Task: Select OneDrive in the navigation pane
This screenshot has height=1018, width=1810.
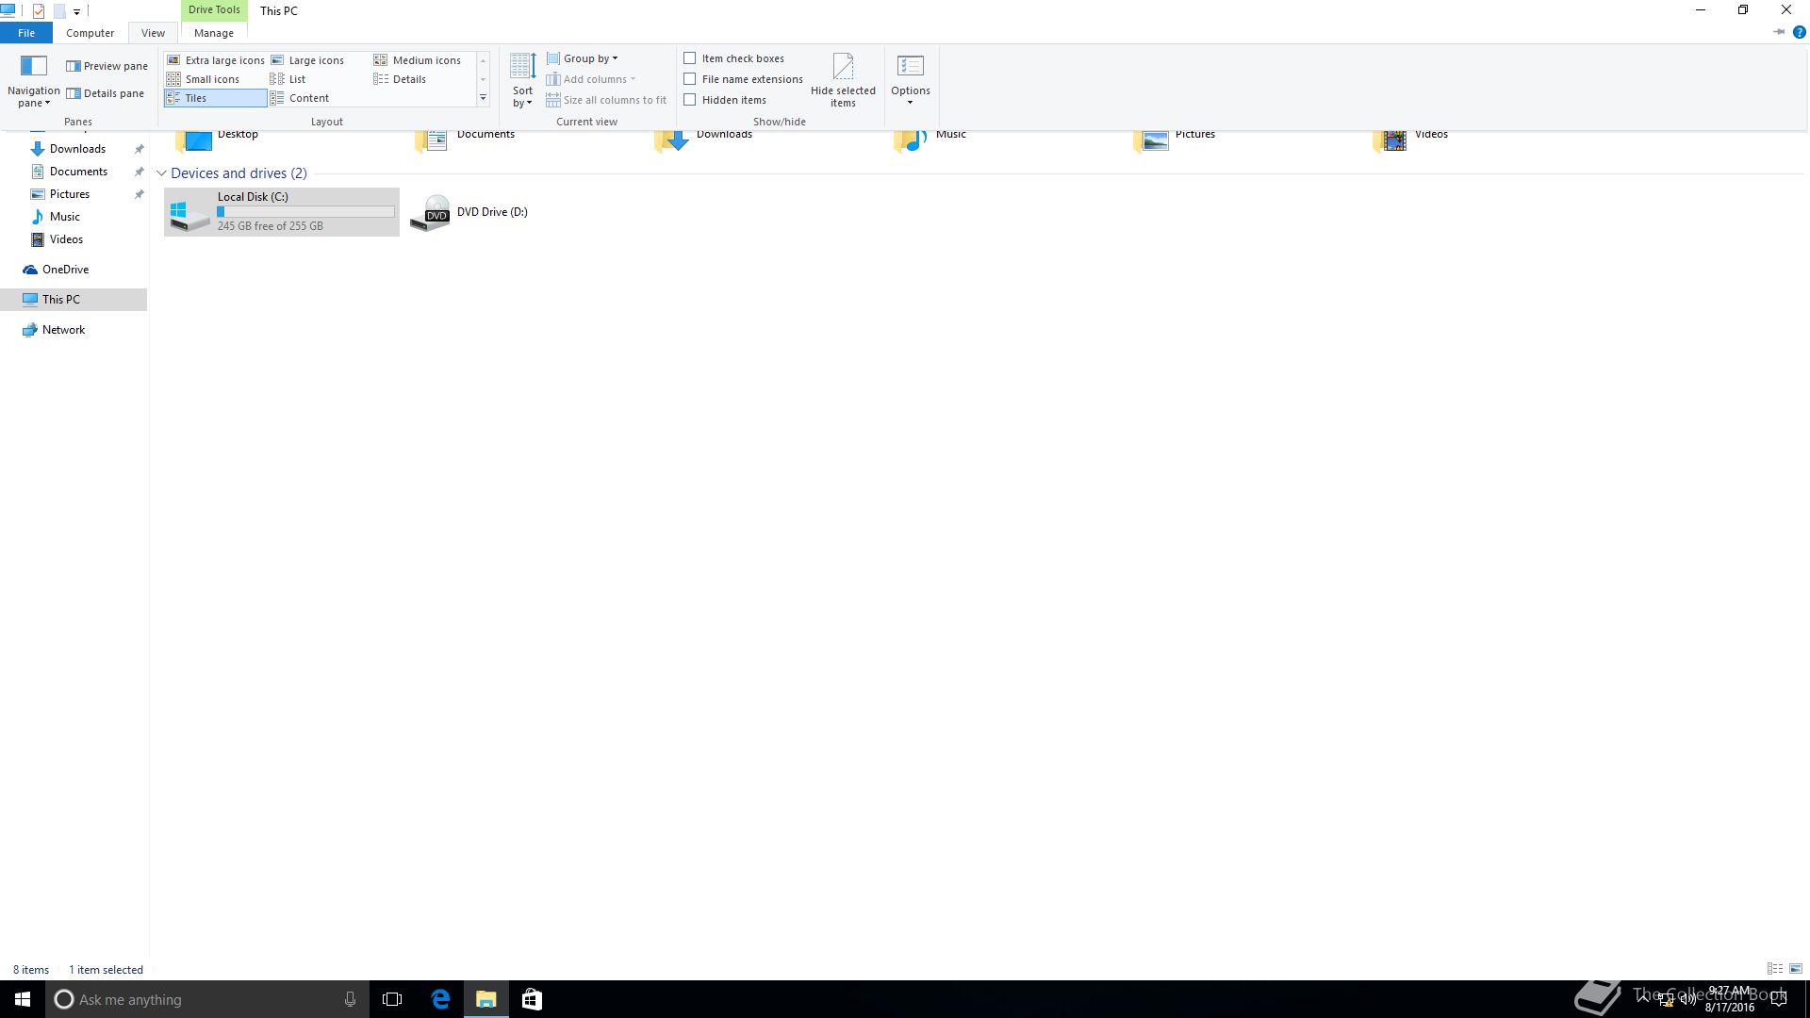Action: tap(65, 270)
